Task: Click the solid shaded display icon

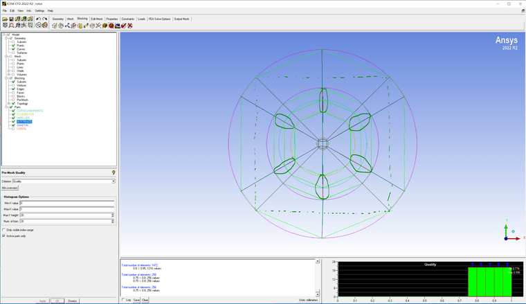Action: [x=44, y=26]
